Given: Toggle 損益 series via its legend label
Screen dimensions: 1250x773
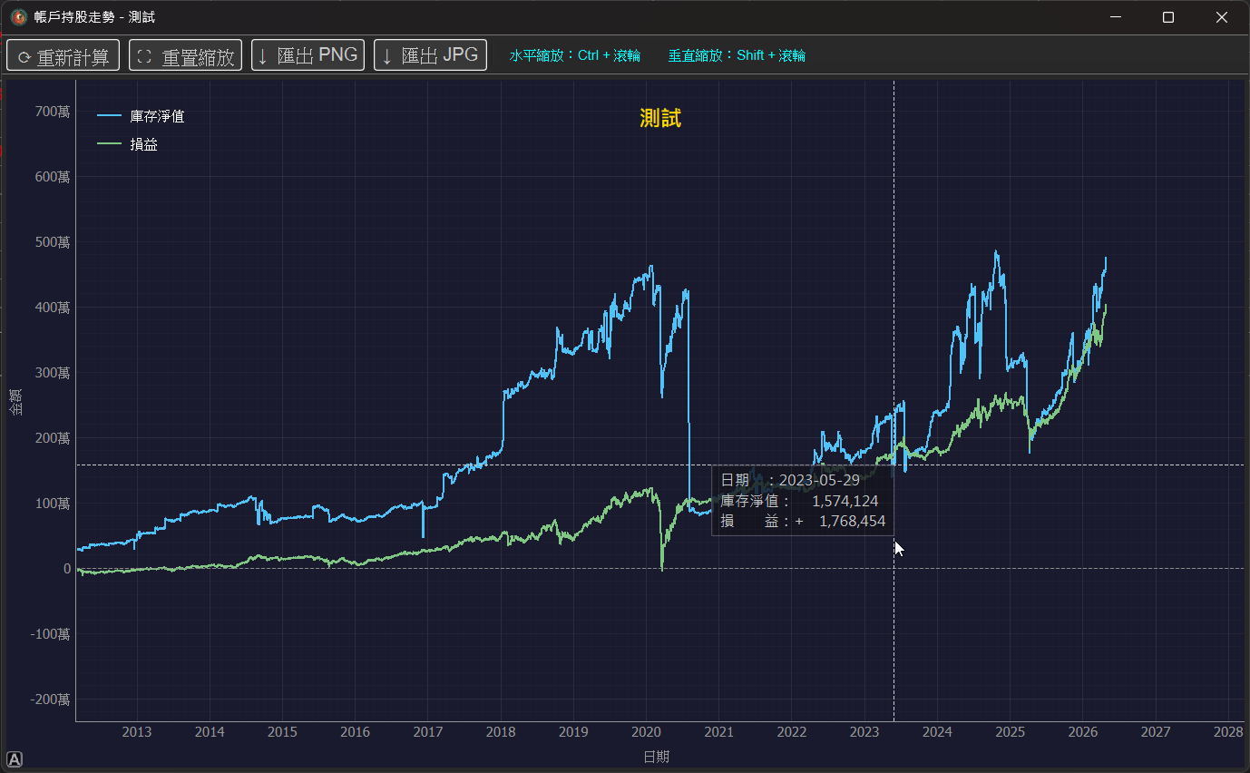Looking at the screenshot, I should tap(143, 143).
